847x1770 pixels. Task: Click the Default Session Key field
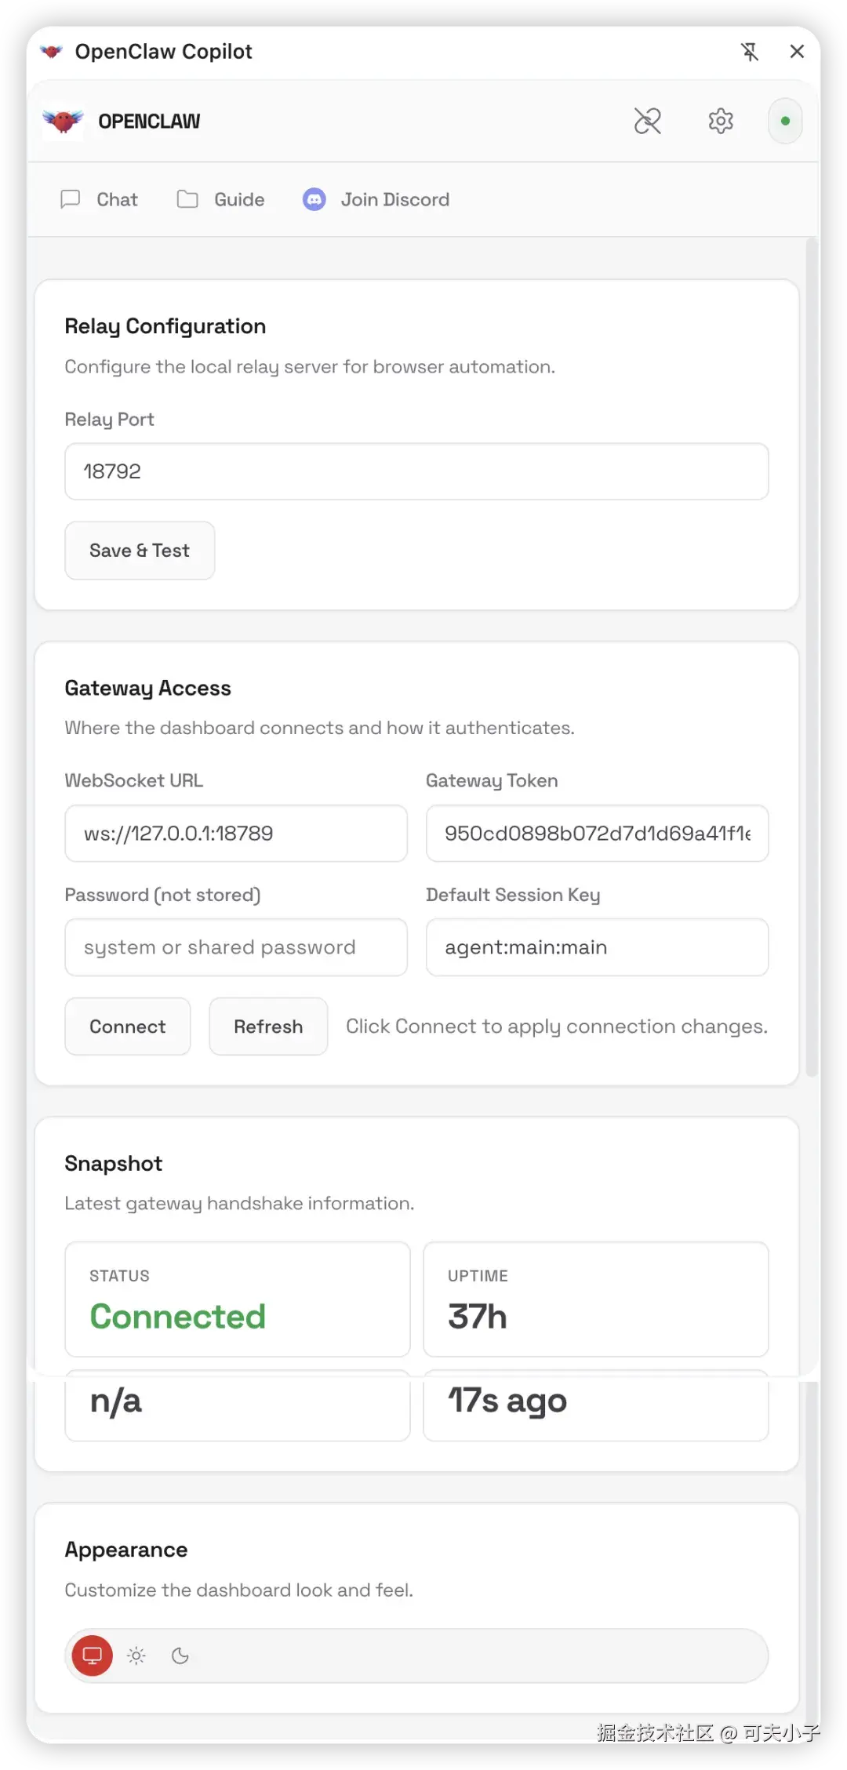pos(597,947)
